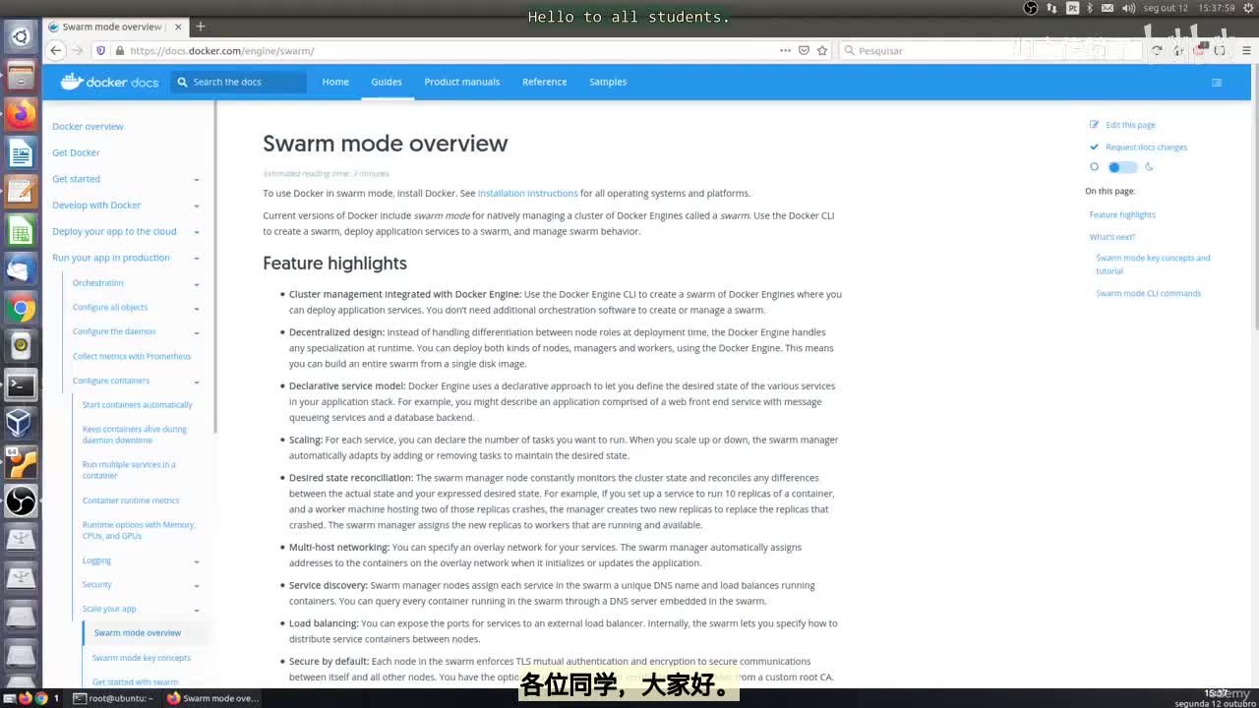Viewport: 1259px width, 708px height.
Task: Open Product manuals nav item
Action: pos(462,82)
